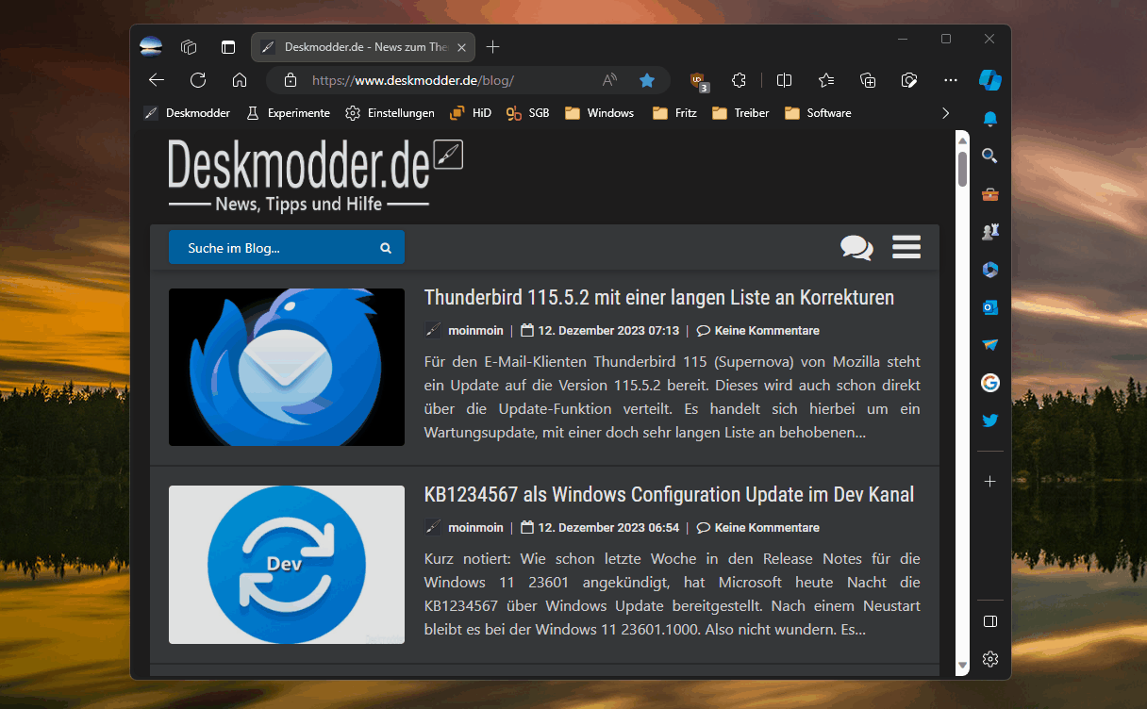Click the Deskmodder.de site logo

tap(315, 175)
